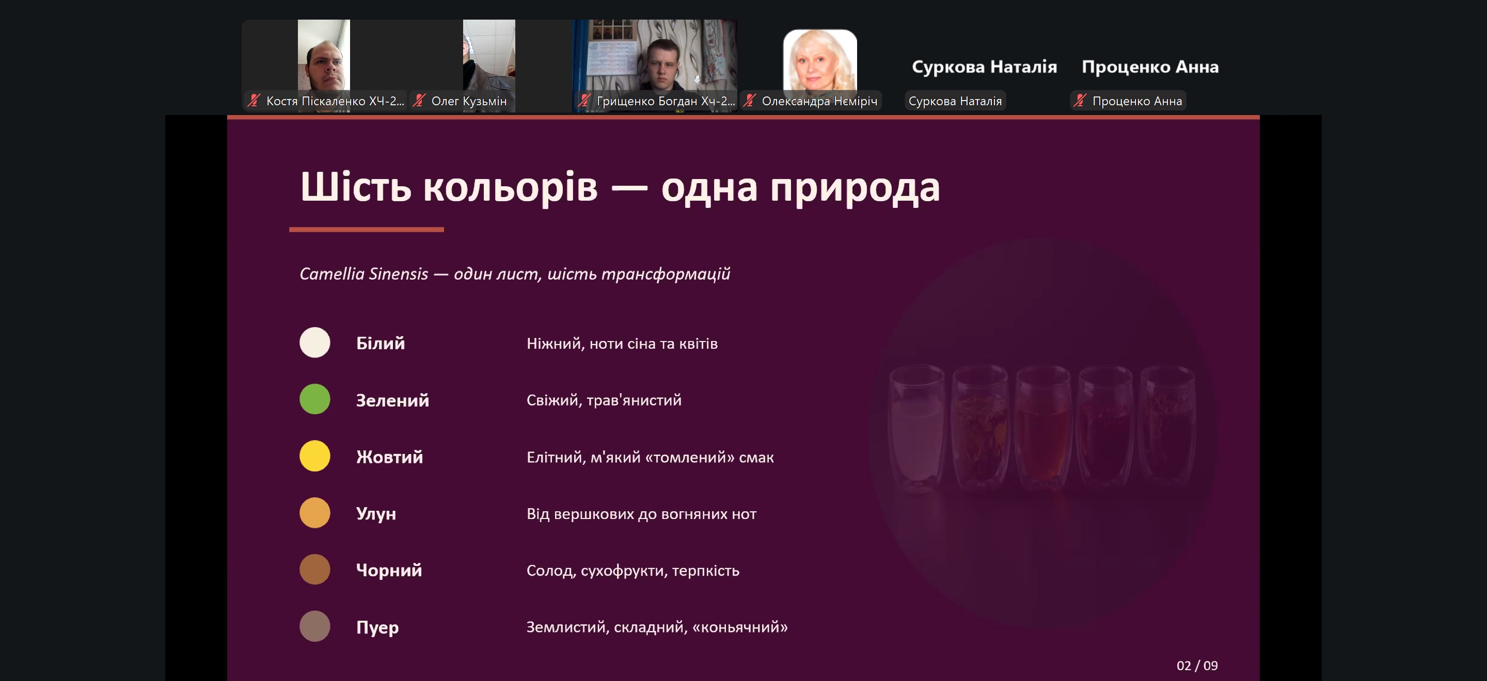Click the white Білий tea color circle

314,343
